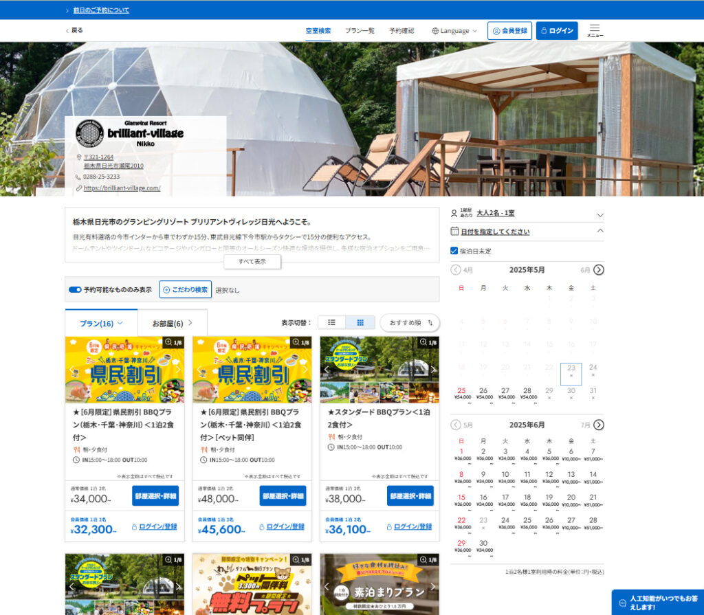The image size is (704, 615).
Task: Zoom image of ペット同伴料無料プラン card
Action: click(300, 559)
